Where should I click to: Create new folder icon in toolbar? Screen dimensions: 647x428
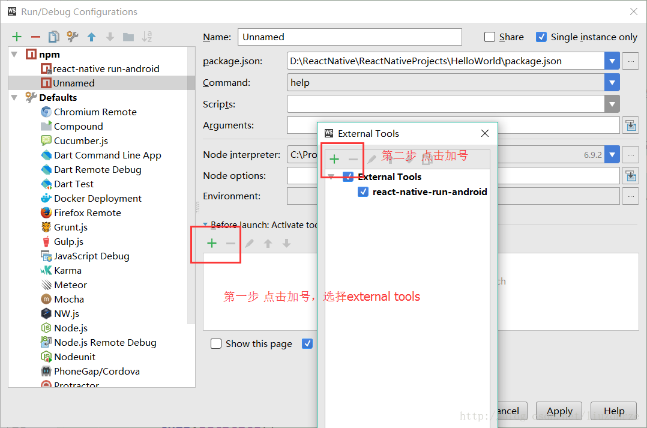click(x=128, y=37)
